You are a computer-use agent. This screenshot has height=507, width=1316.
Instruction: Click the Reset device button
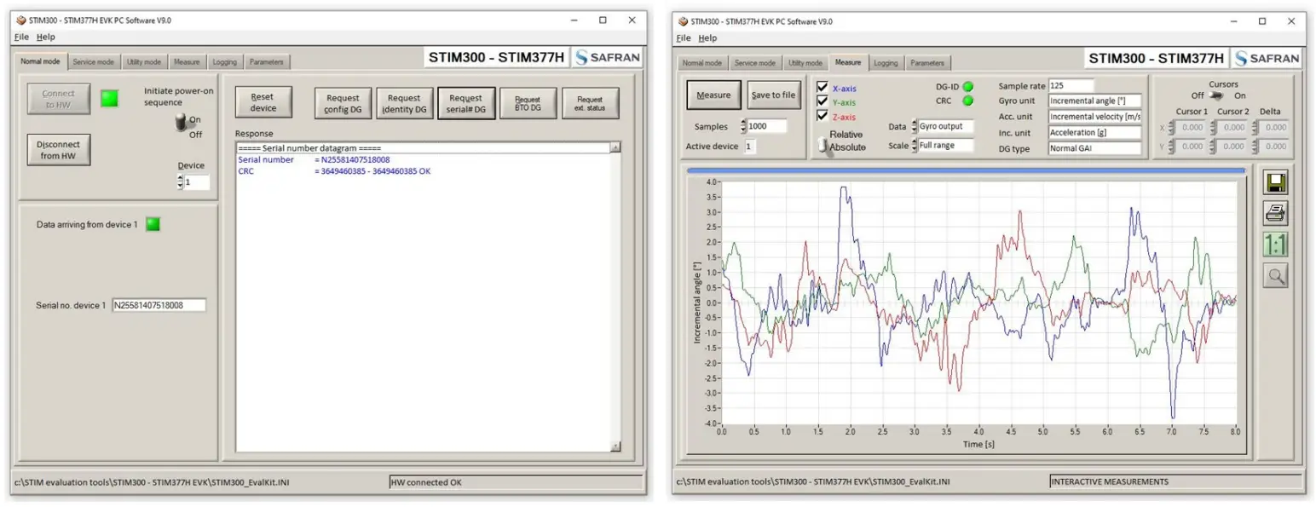click(263, 101)
